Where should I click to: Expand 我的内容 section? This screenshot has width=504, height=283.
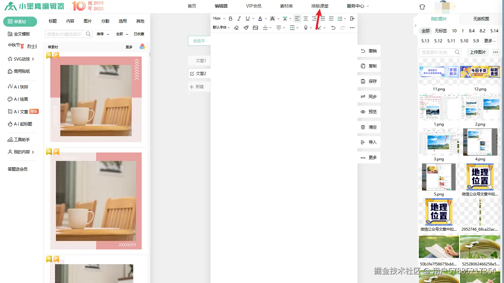point(21,152)
